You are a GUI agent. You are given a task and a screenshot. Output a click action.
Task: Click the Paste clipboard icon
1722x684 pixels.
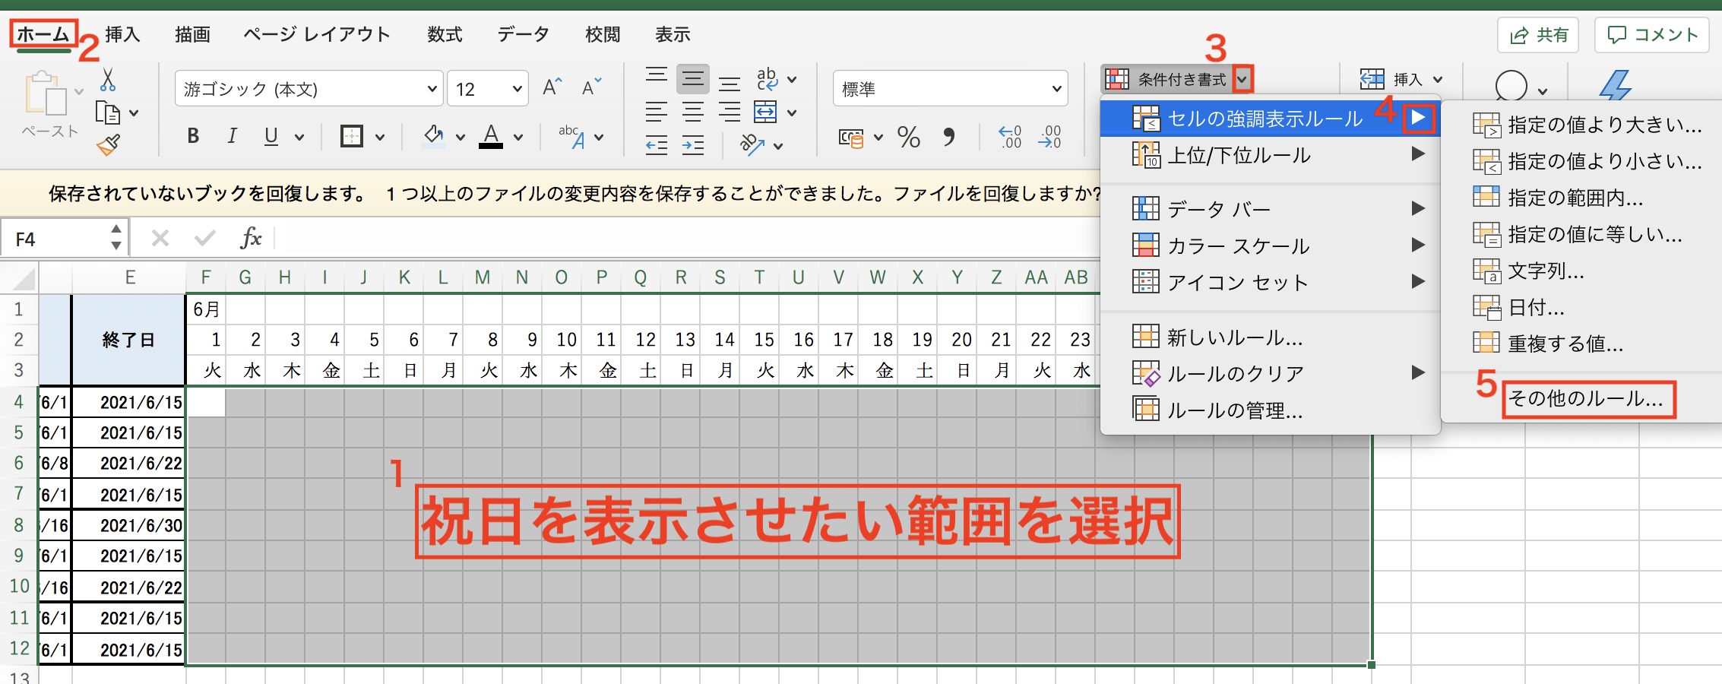(x=45, y=93)
